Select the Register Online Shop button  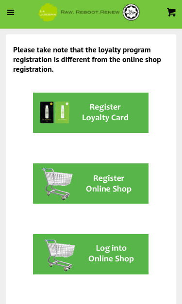(x=91, y=183)
